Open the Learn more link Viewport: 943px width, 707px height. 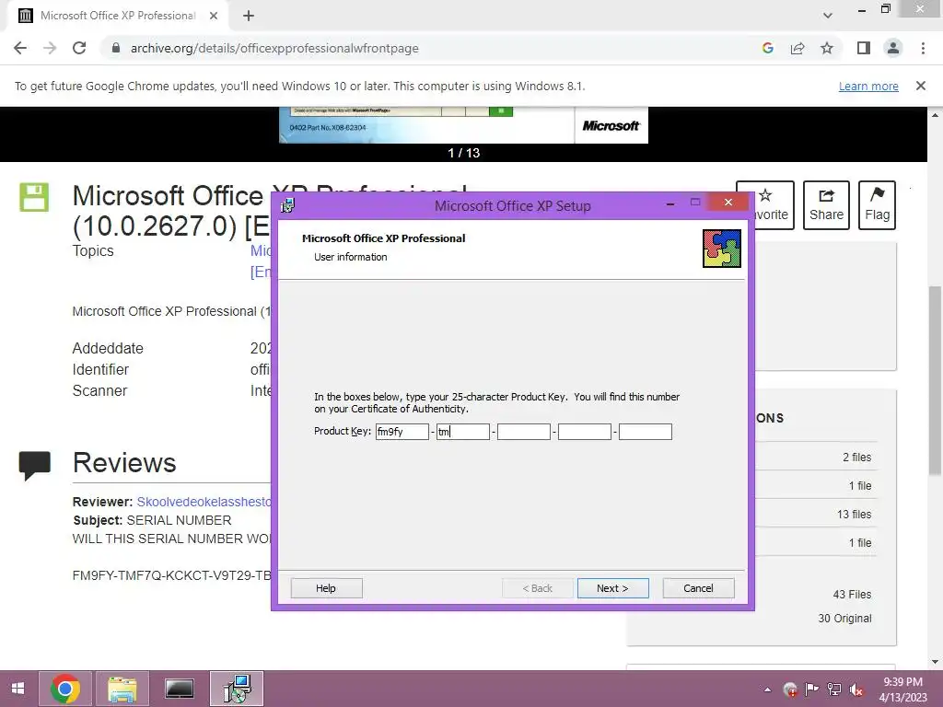point(868,86)
